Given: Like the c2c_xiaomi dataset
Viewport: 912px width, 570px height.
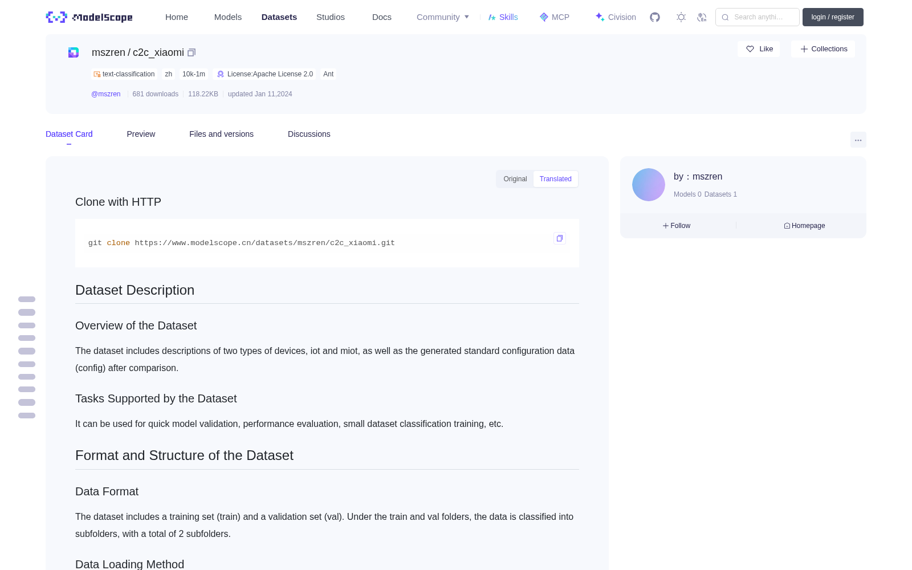Looking at the screenshot, I should [x=759, y=49].
